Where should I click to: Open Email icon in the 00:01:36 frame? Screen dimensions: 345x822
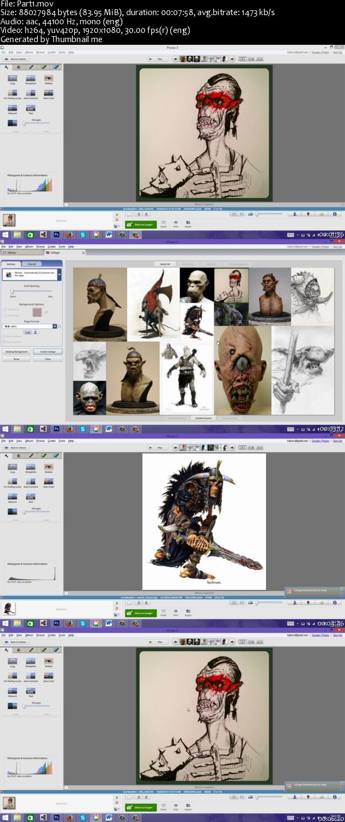(x=163, y=223)
